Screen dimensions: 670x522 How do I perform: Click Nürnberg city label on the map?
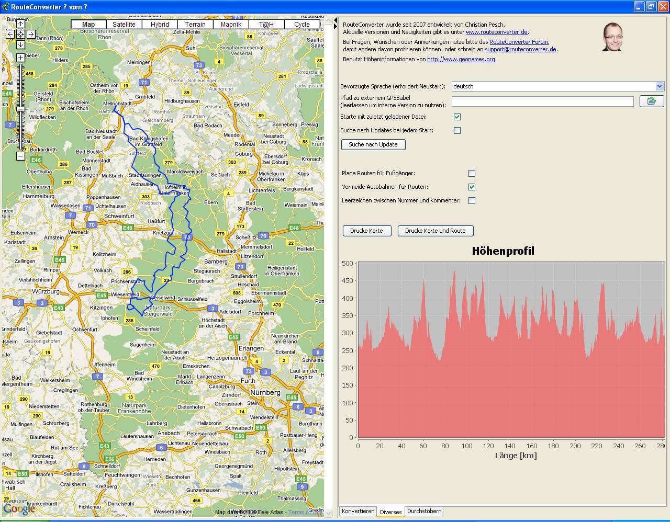coord(265,392)
